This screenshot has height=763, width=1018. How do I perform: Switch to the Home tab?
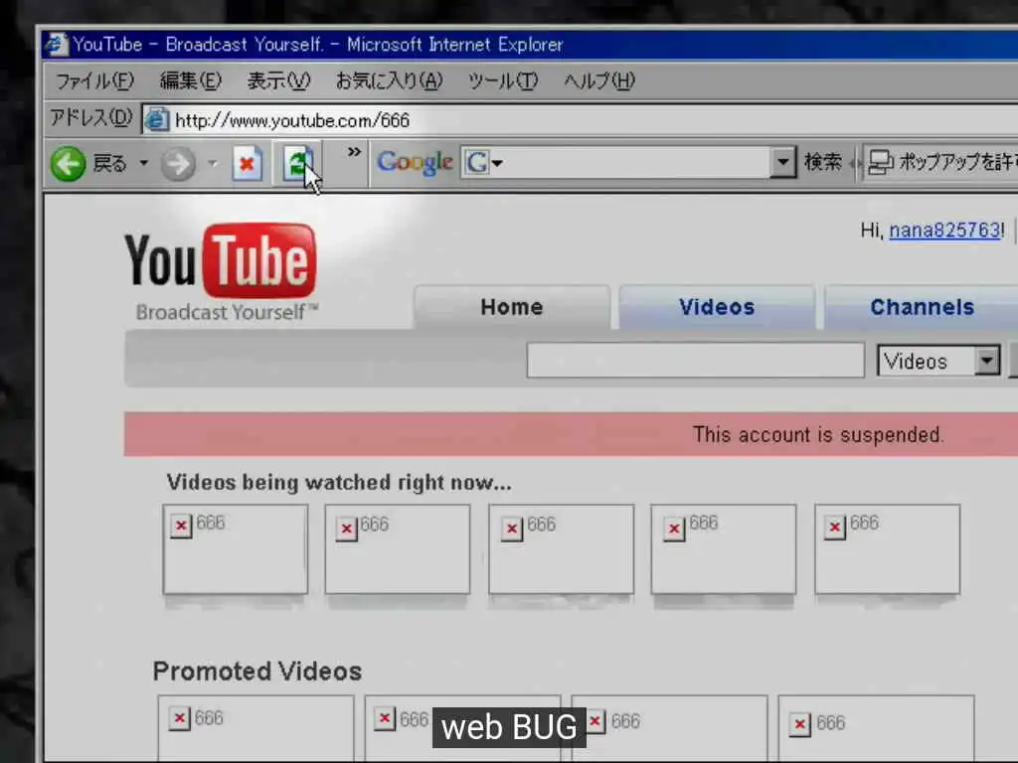coord(512,306)
